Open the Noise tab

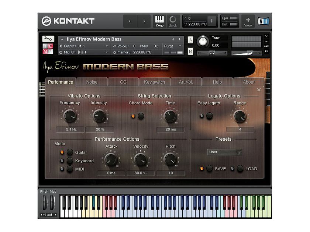coord(92,82)
